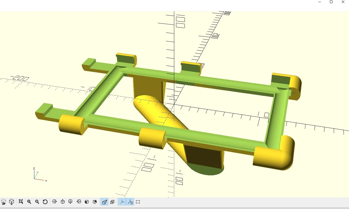This screenshot has width=349, height=209.
Task: Start the full Render (cube) button
Action: click(x=12, y=202)
